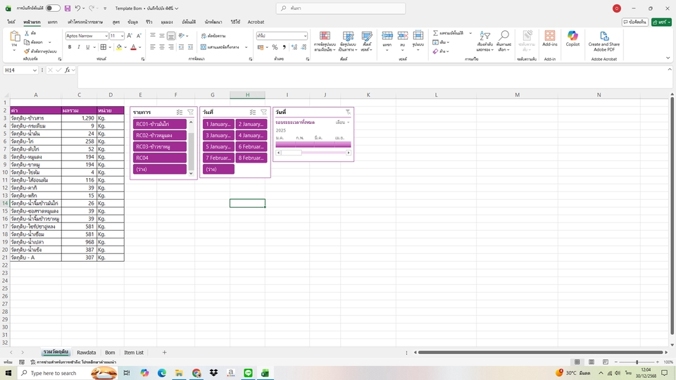Select RC01 slicer item
The height and width of the screenshot is (380, 676).
[159, 124]
